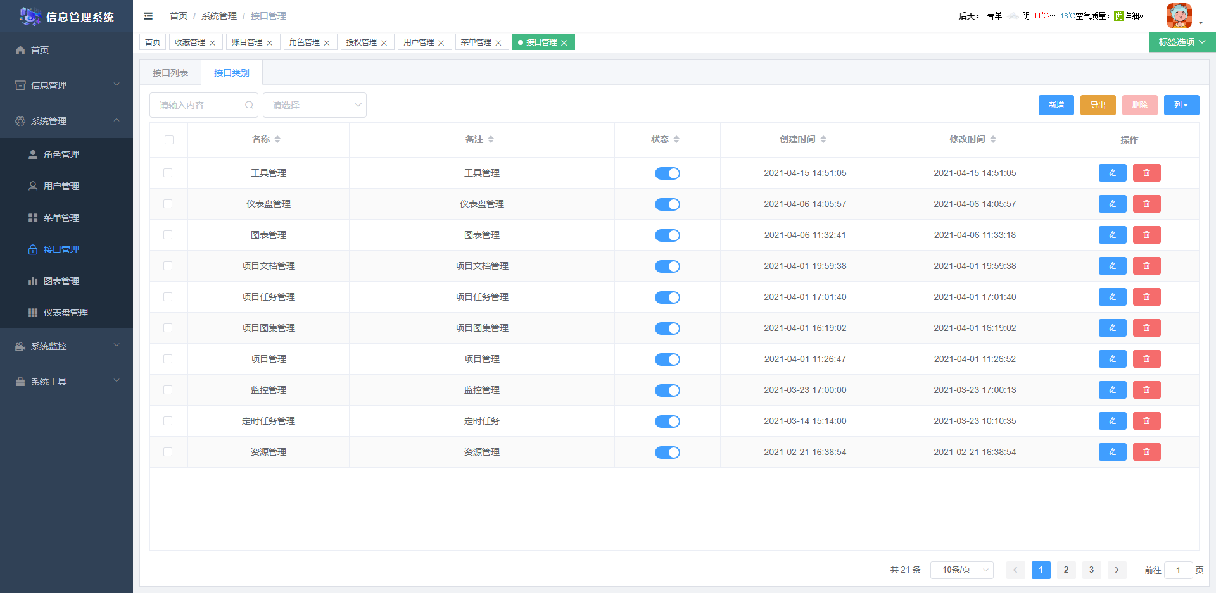
Task: Delete the 项目文档管理 row
Action: coord(1146,266)
